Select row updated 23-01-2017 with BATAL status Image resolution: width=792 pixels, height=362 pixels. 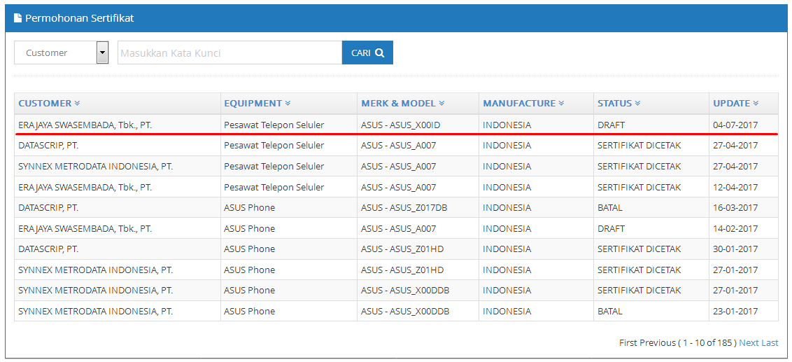point(396,312)
